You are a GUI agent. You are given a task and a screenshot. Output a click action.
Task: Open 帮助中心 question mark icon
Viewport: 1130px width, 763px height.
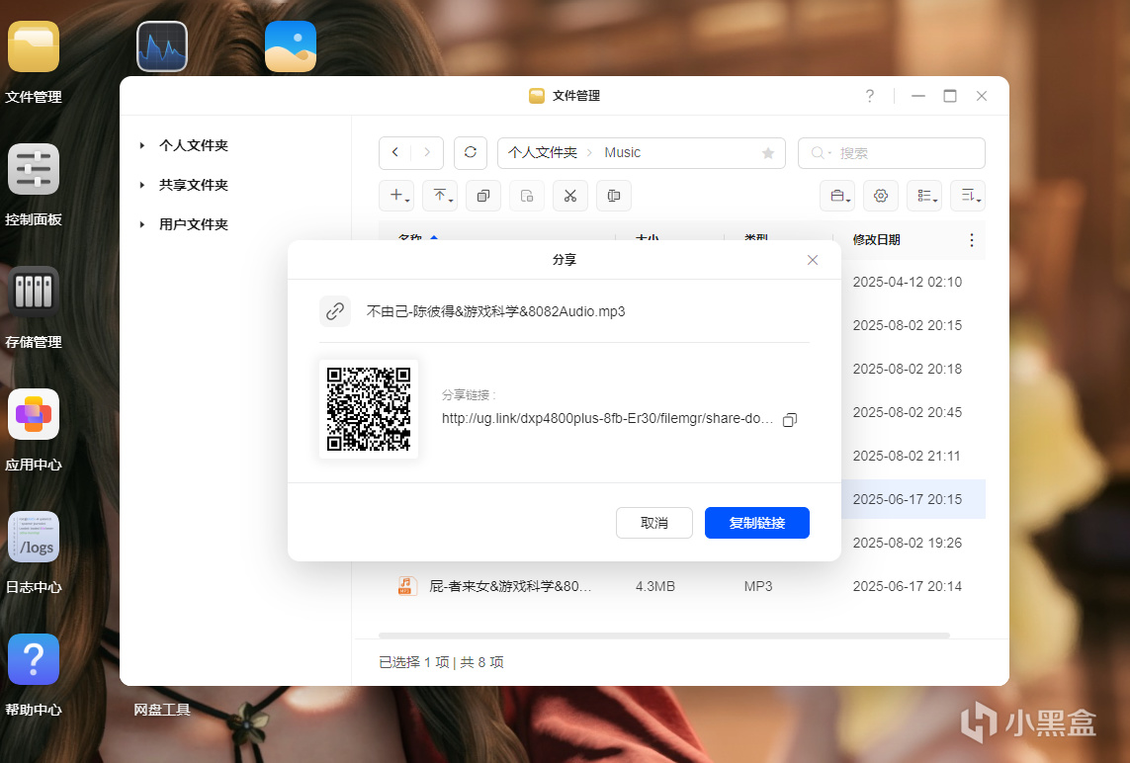[34, 659]
